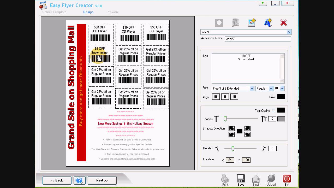Select the 'One coupon is good for one item' line
The image size is (334, 188).
pos(127,154)
